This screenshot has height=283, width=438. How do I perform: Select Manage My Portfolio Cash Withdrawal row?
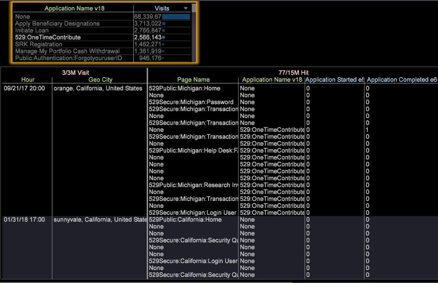point(67,52)
